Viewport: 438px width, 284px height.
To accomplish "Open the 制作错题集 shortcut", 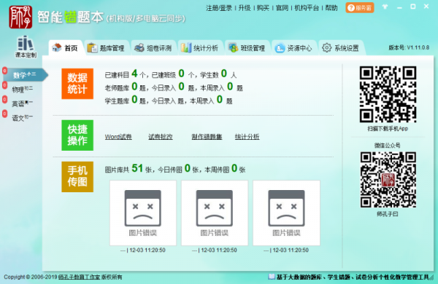I will (207, 137).
